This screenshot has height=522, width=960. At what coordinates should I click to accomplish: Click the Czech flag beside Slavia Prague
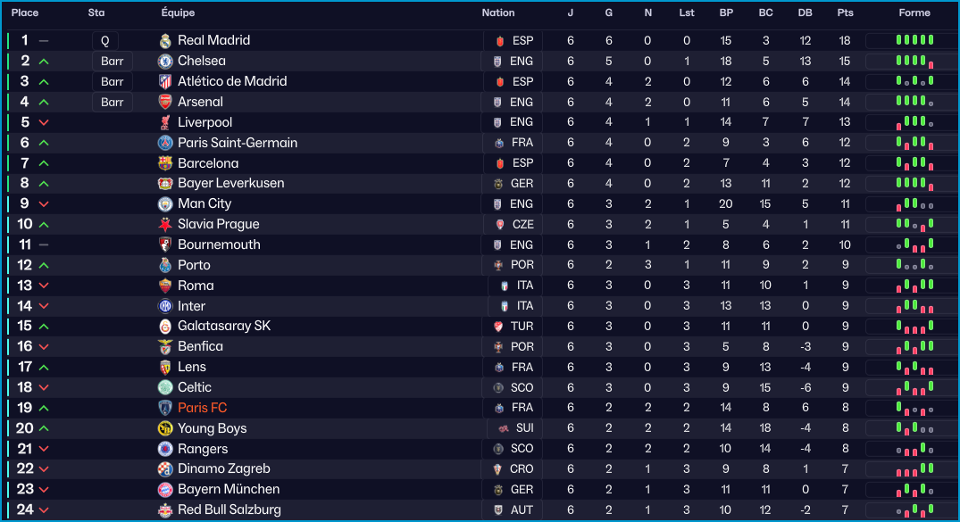[x=499, y=225]
